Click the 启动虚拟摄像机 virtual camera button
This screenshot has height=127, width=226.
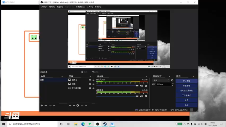(x=186, y=91)
